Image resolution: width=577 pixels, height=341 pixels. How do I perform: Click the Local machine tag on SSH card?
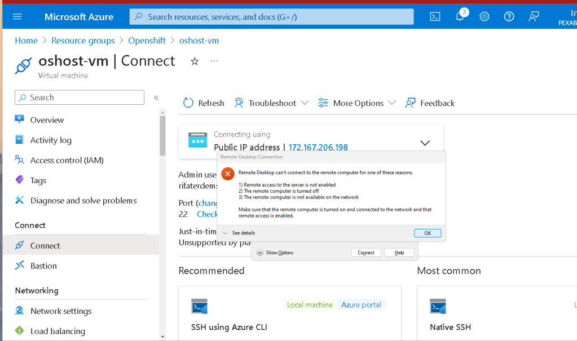pos(310,304)
